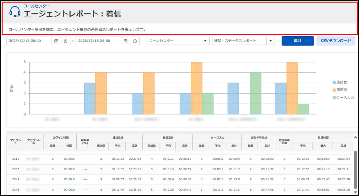Click the table's vertical scrollbar thumb
The height and width of the screenshot is (196, 359).
pyautogui.click(x=355, y=164)
